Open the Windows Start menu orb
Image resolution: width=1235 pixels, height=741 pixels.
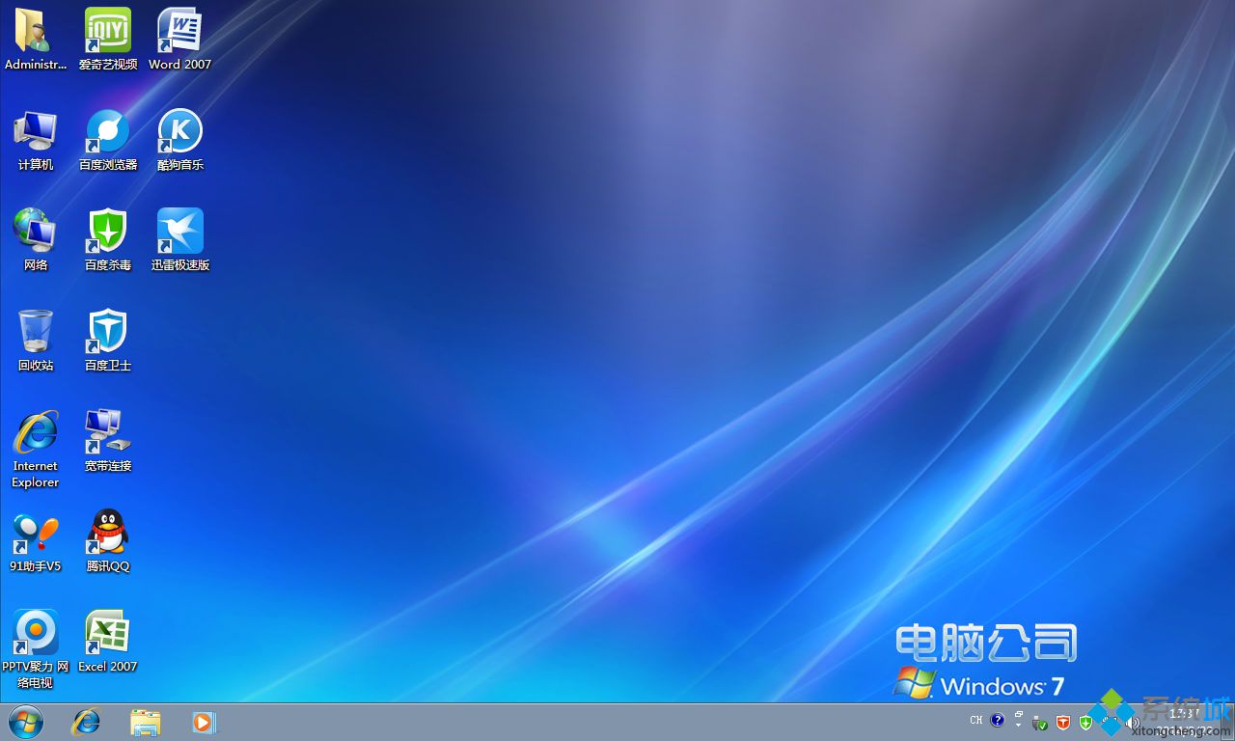pyautogui.click(x=26, y=722)
